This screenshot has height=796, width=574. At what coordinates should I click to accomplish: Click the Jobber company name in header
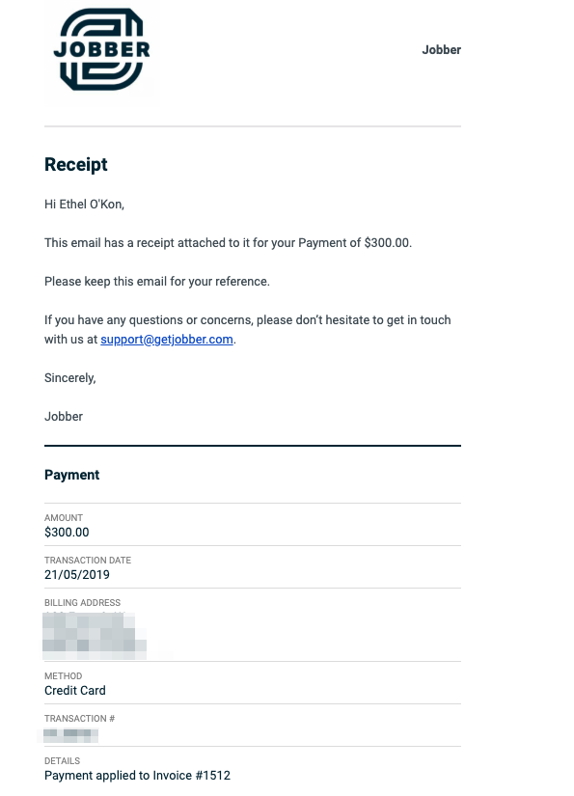pos(442,50)
